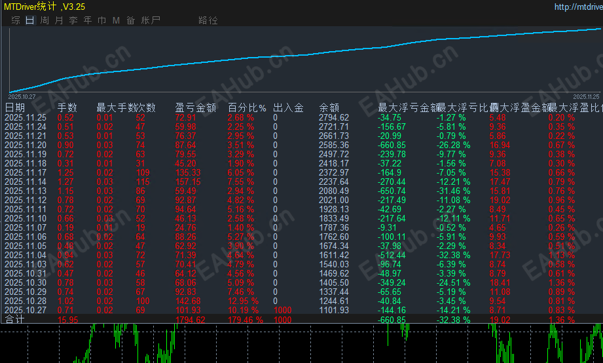
Task: Click the 百分比% column header
Action: click(247, 107)
